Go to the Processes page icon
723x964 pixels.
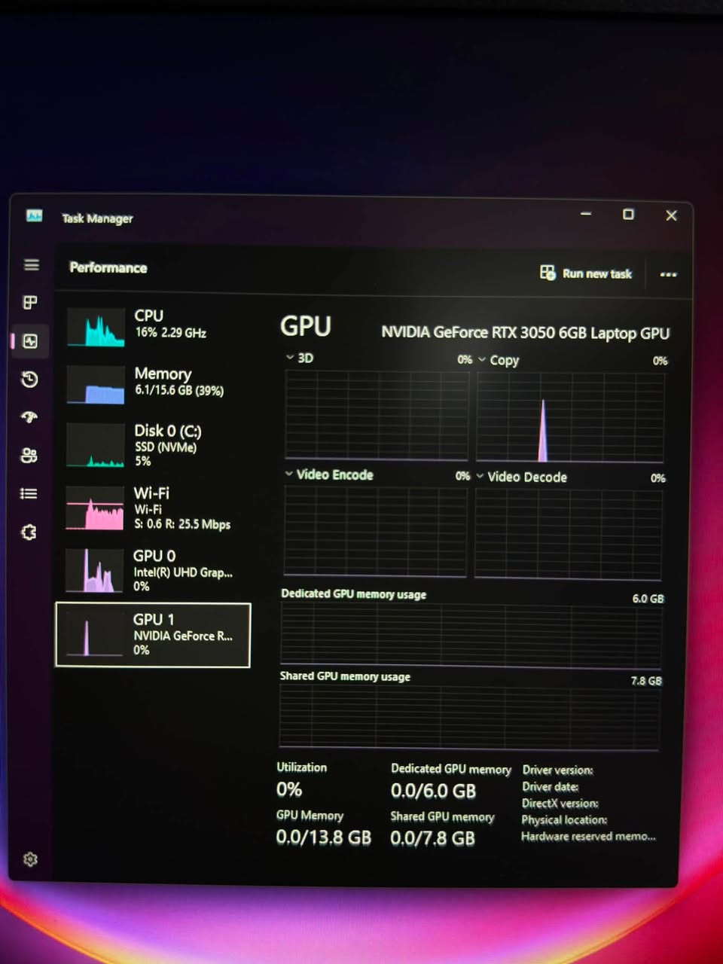[30, 303]
